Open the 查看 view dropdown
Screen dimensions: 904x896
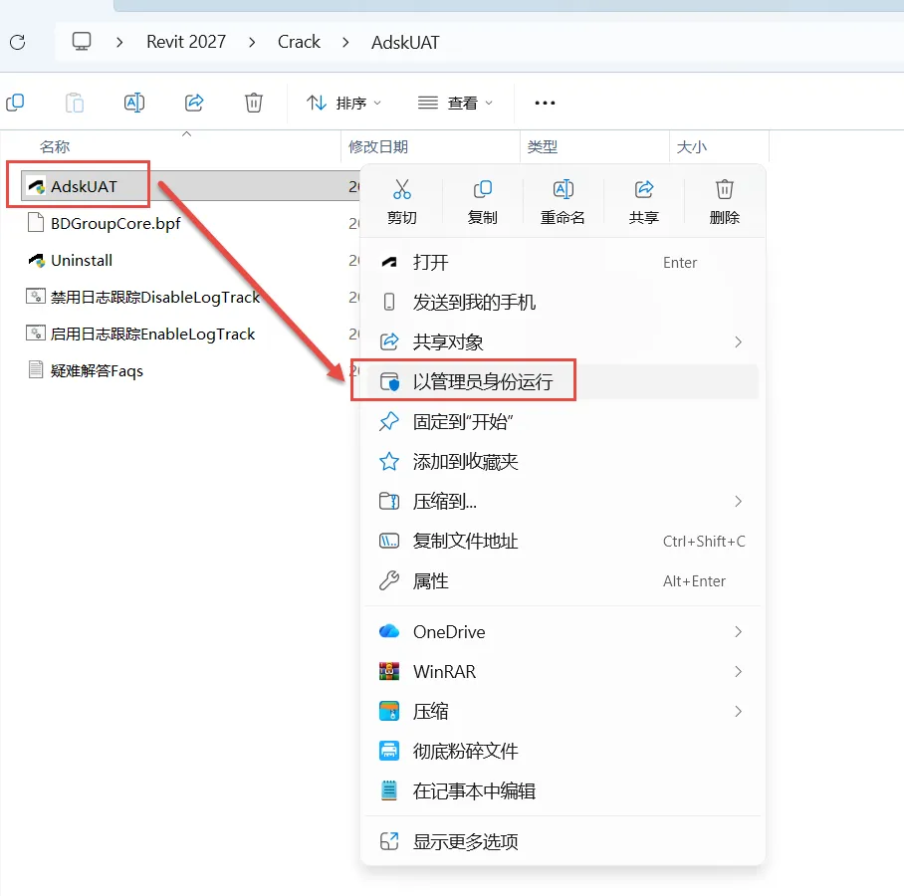coord(455,104)
